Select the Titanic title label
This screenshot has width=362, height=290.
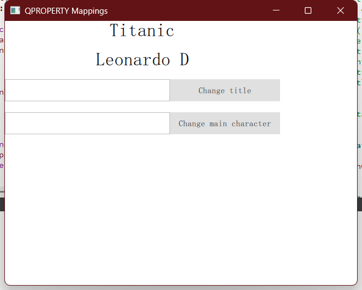(142, 30)
